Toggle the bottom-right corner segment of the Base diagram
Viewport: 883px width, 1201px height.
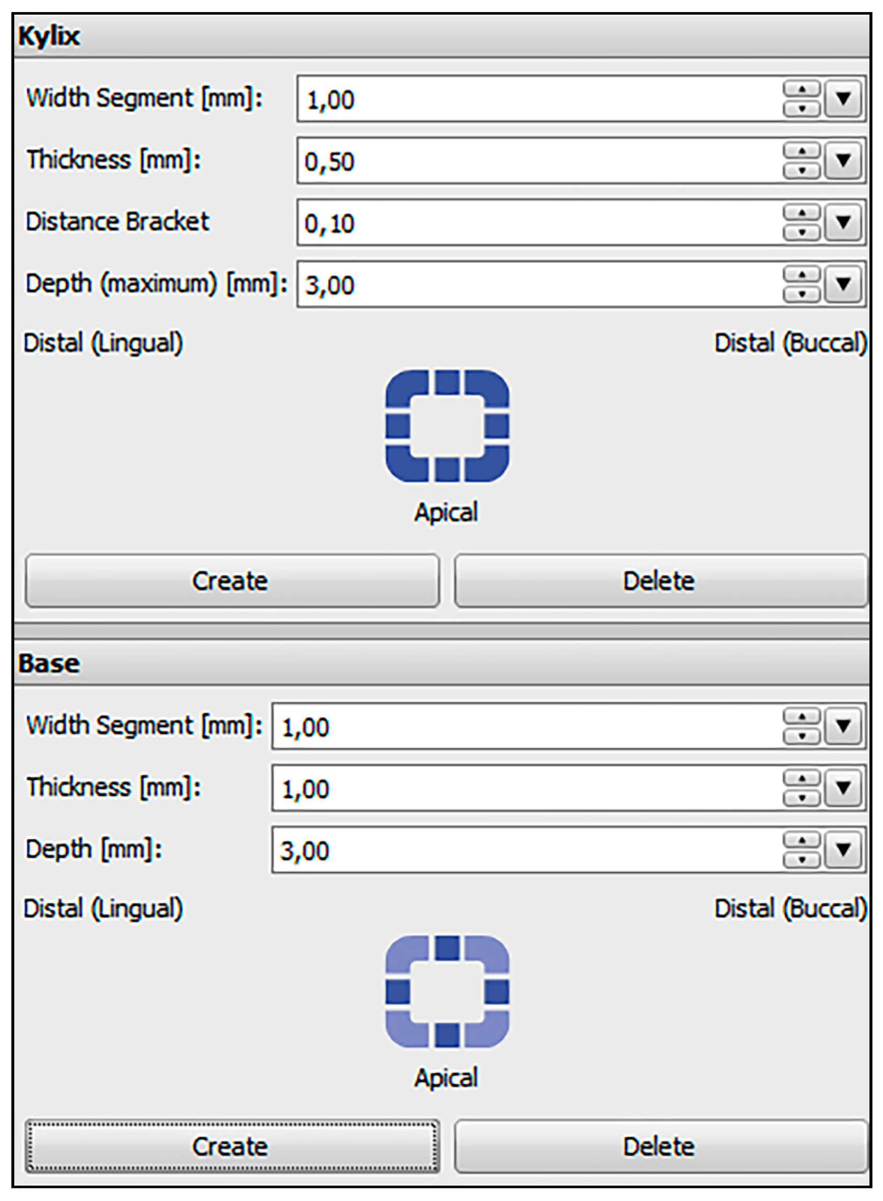(x=487, y=1027)
